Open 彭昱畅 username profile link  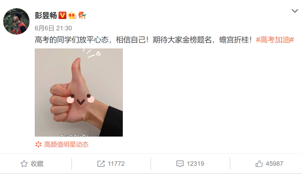[x=46, y=15]
